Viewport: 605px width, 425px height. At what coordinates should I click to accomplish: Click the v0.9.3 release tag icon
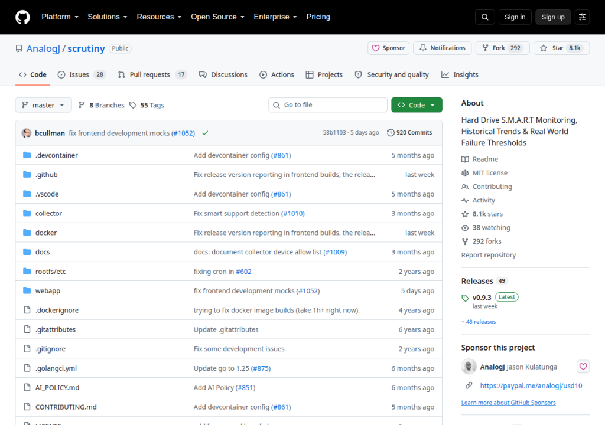(465, 297)
